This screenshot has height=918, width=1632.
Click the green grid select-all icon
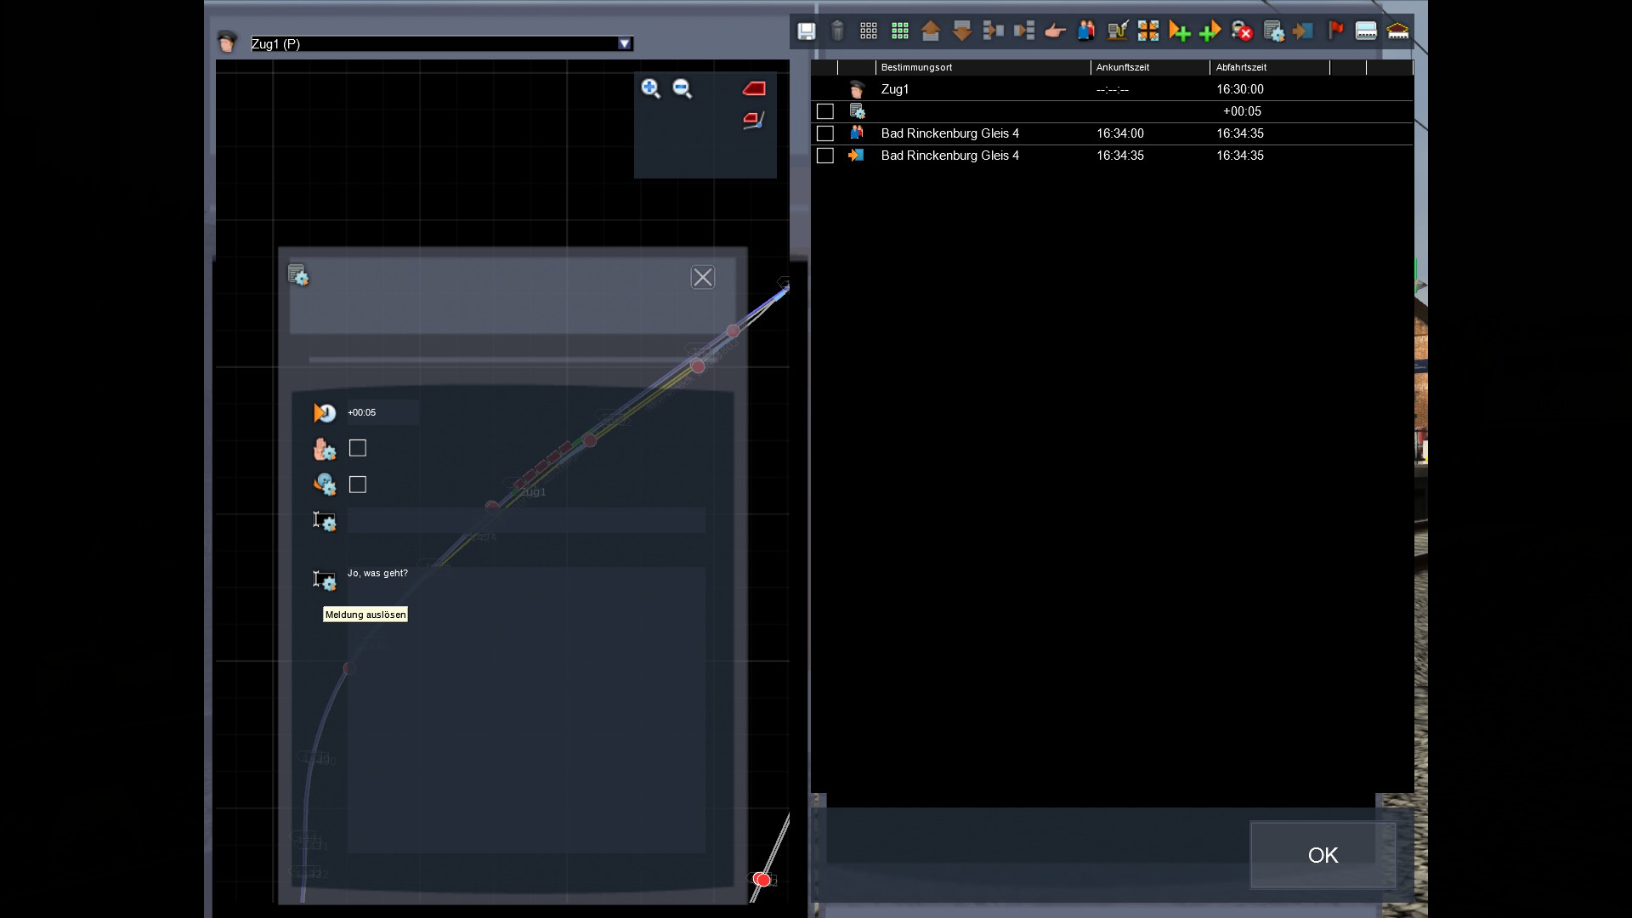[x=900, y=31]
